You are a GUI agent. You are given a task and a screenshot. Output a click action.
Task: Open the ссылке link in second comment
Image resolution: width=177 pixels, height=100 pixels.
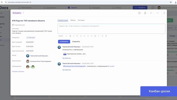click(x=112, y=66)
